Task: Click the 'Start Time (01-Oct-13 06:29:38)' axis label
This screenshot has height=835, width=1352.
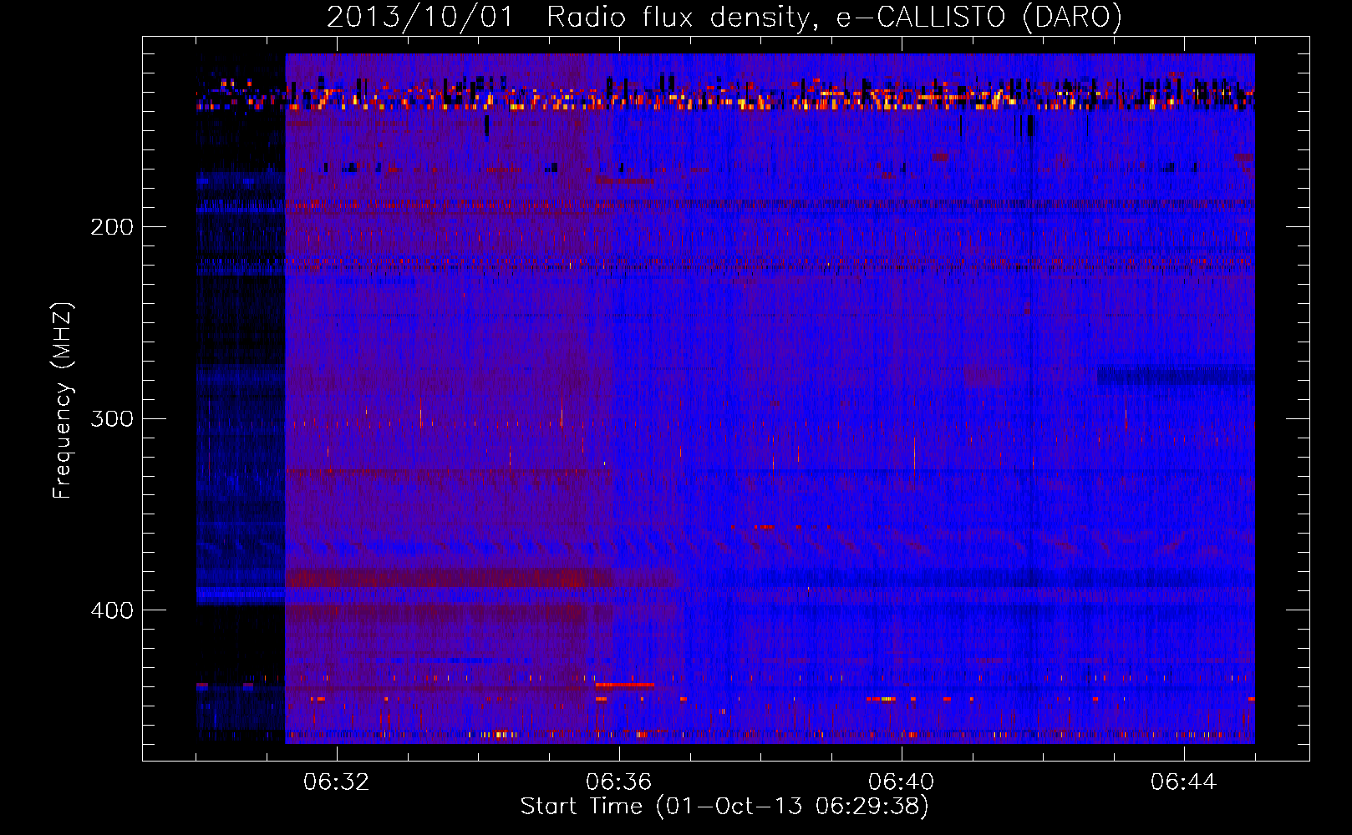Action: (724, 807)
